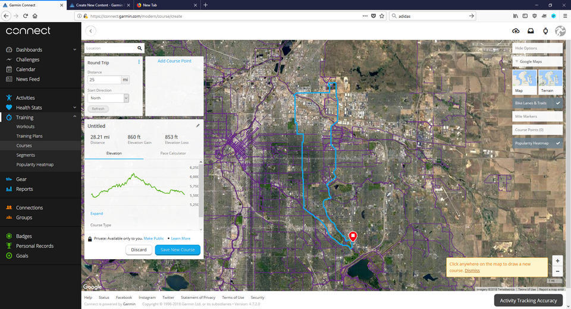Click the Location search magnifier icon
Image resolution: width=571 pixels, height=309 pixels.
pos(139,48)
